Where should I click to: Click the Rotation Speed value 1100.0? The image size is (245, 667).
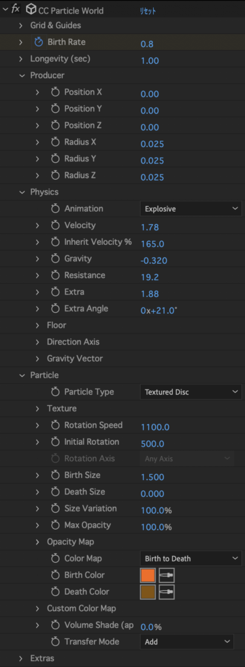(x=155, y=427)
